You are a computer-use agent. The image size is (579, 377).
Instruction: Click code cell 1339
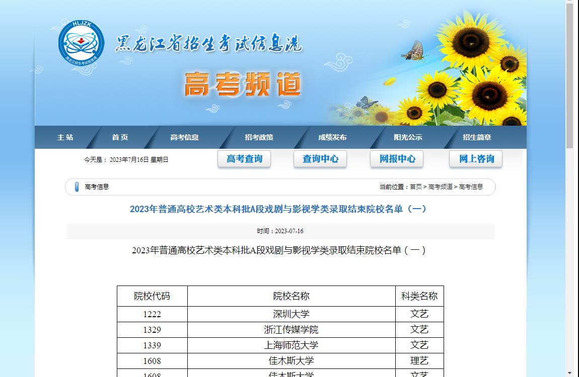tap(152, 345)
